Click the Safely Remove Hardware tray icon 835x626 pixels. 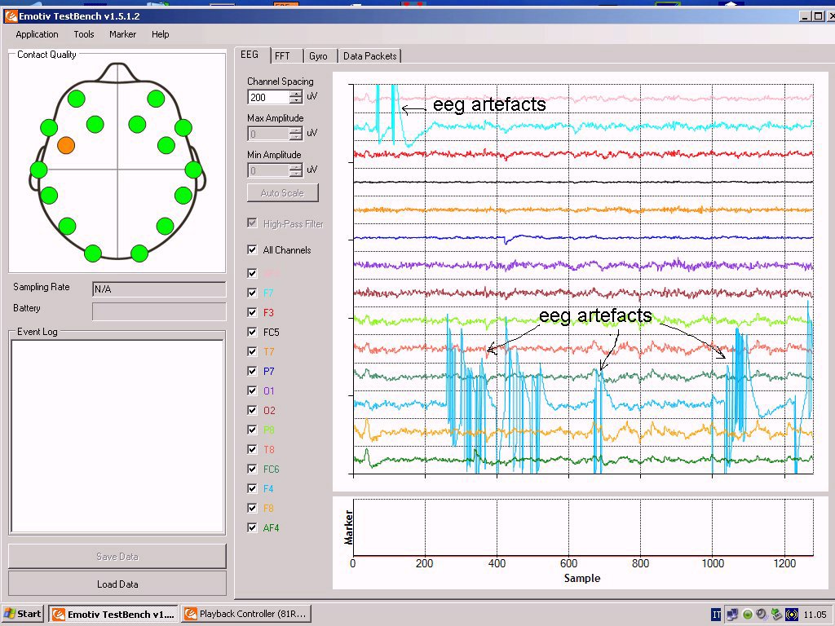point(776,615)
